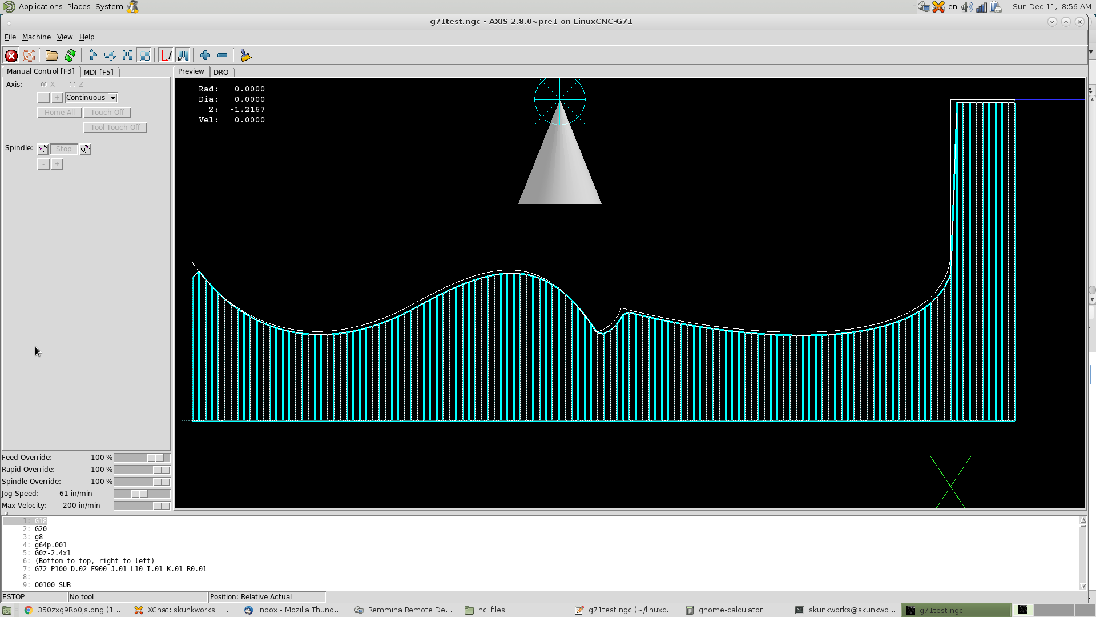
Task: Click the Tool Touch Off button
Action: click(115, 127)
